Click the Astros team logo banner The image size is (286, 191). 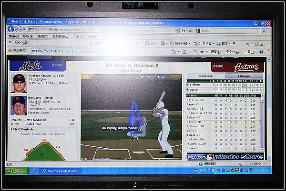click(x=238, y=67)
